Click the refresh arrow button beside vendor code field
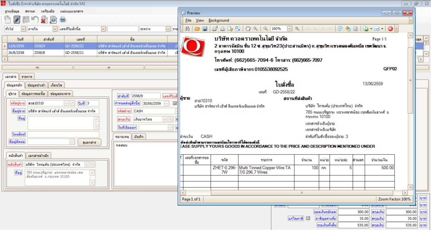This screenshot has width=431, height=230. coord(72,103)
